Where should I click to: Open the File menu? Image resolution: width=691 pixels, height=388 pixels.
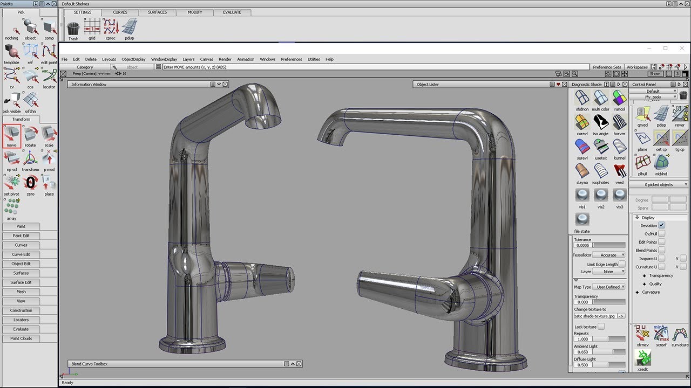pos(64,59)
